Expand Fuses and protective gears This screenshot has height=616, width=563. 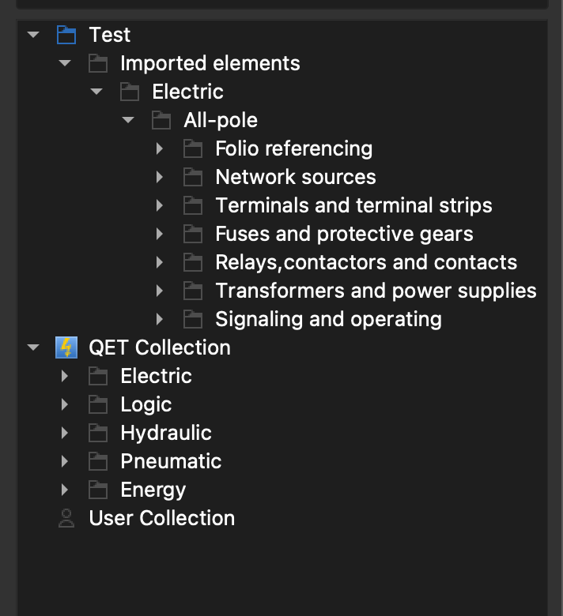[160, 234]
